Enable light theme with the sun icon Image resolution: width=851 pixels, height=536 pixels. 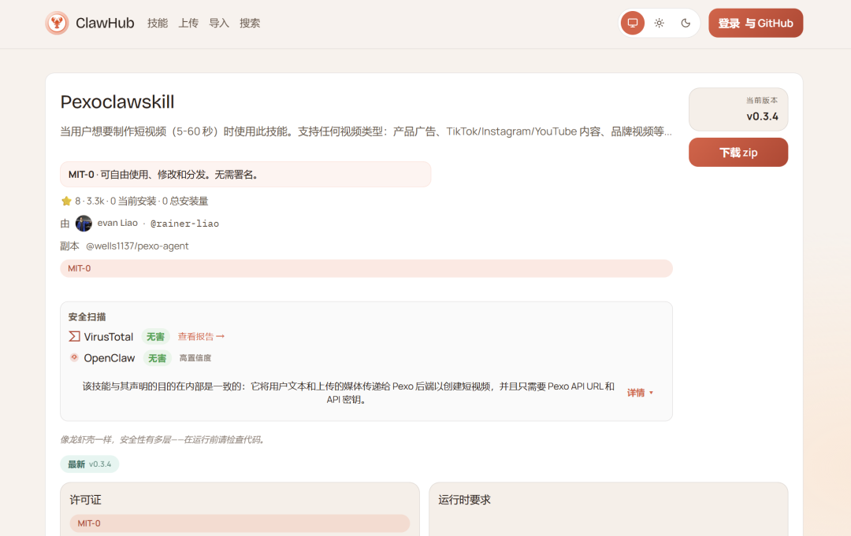(659, 23)
